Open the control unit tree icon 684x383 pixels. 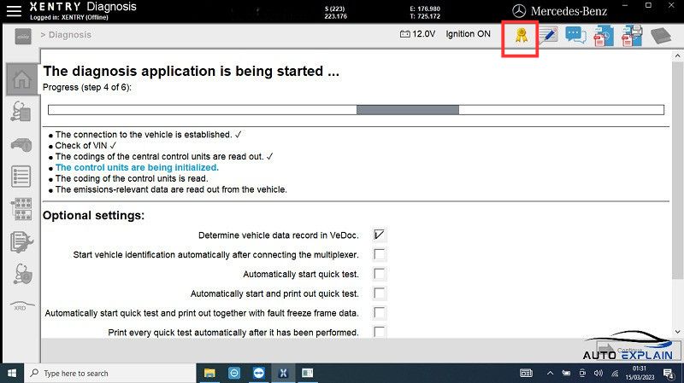click(x=21, y=209)
